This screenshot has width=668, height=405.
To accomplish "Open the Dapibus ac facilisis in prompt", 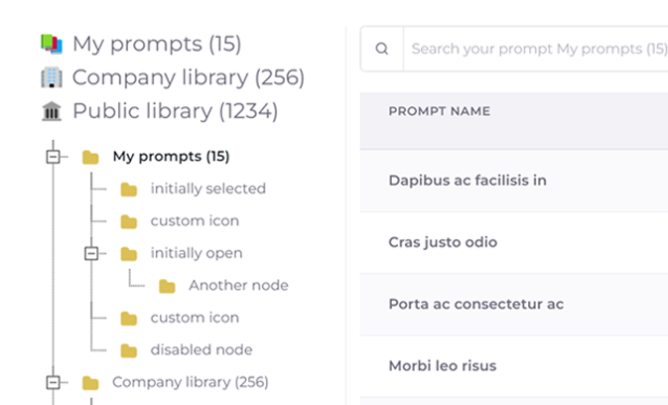I will [x=468, y=181].
